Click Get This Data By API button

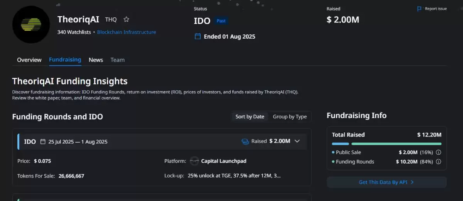point(386,182)
